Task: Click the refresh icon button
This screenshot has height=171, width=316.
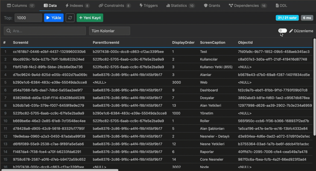Action: click(x=70, y=18)
